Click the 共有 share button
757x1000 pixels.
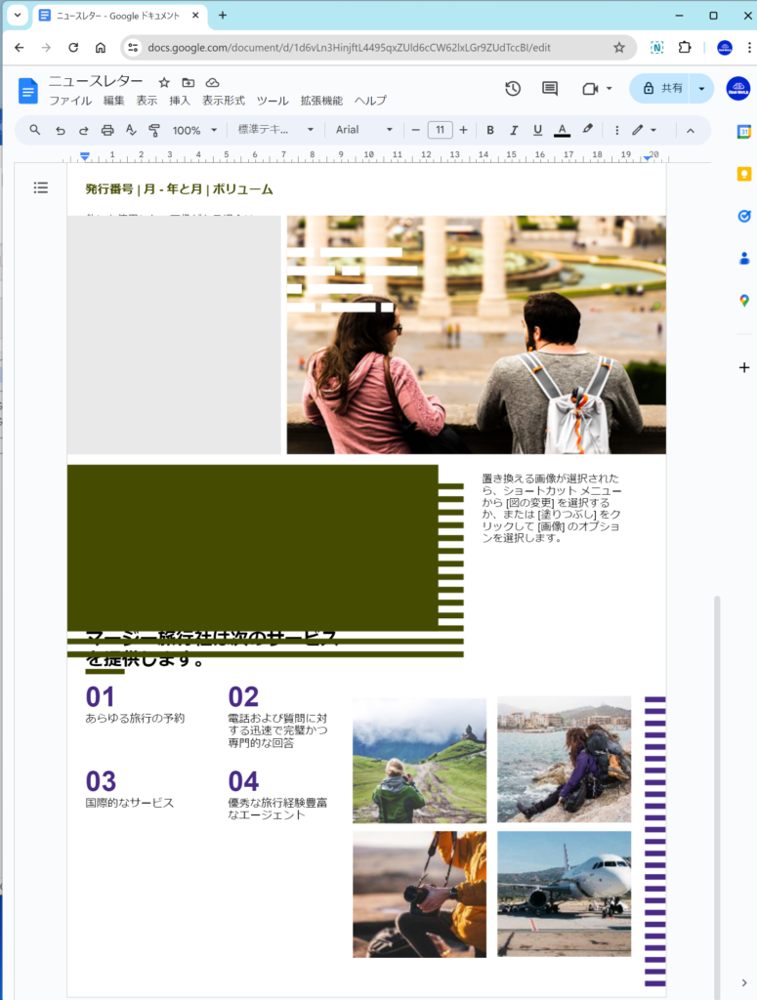(x=663, y=89)
